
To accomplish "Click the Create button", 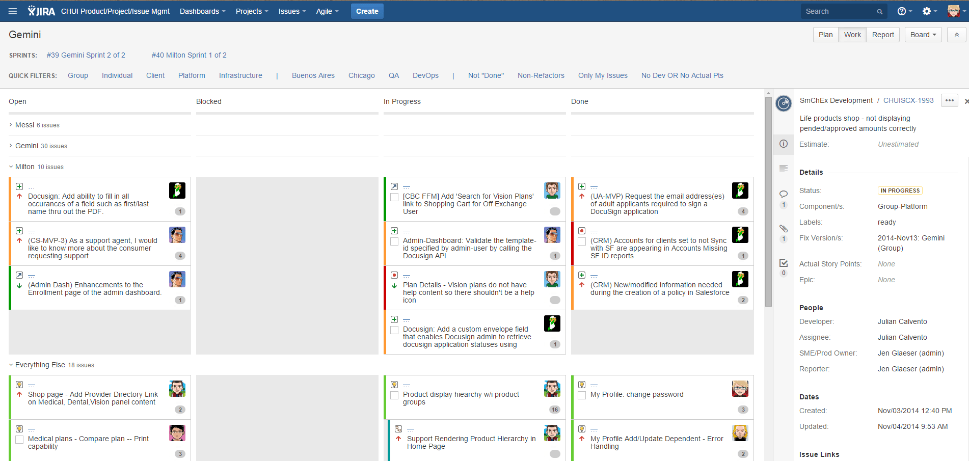I will pyautogui.click(x=367, y=11).
